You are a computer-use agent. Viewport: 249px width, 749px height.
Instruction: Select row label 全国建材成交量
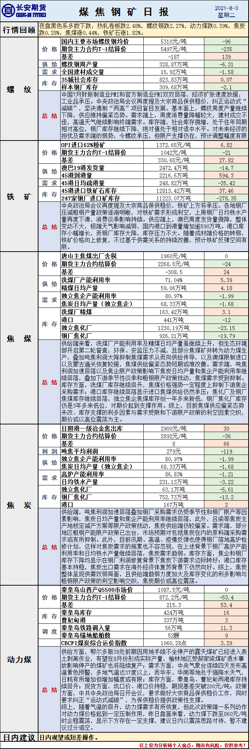(x=82, y=72)
